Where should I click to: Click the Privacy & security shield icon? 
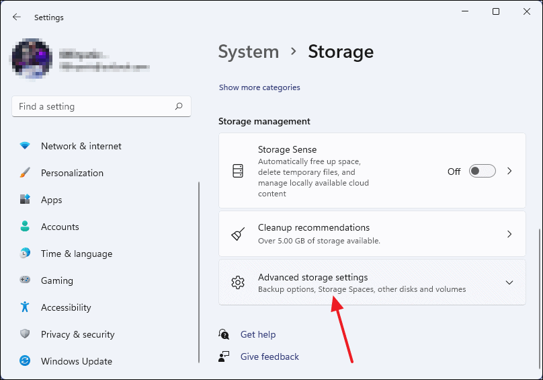point(25,334)
